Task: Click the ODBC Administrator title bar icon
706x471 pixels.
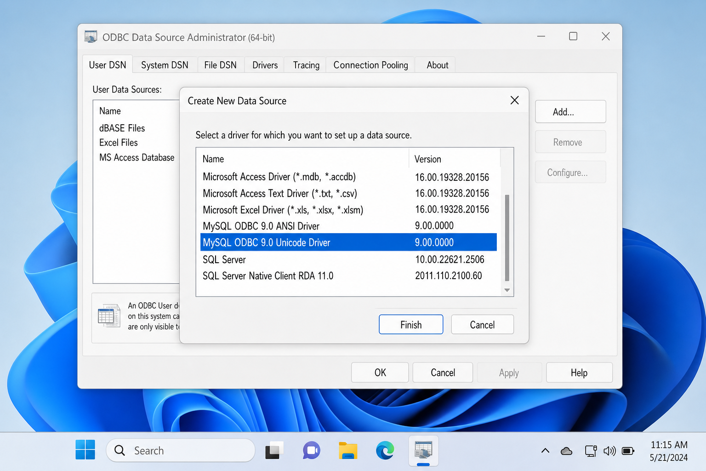Action: coord(91,37)
